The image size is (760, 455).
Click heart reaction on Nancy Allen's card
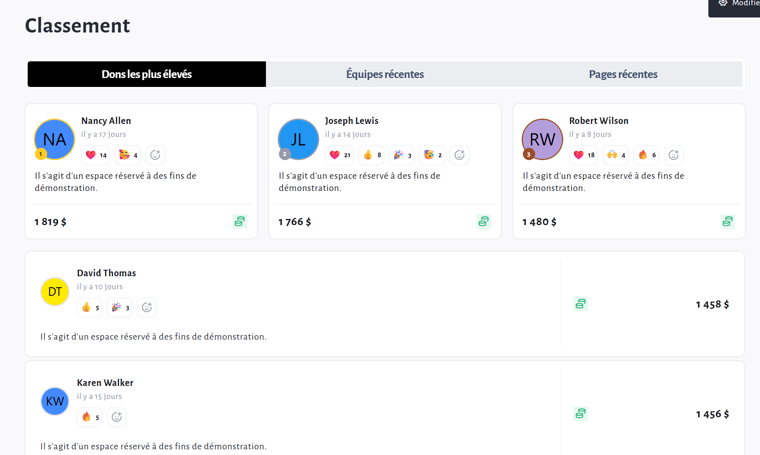pyautogui.click(x=96, y=155)
